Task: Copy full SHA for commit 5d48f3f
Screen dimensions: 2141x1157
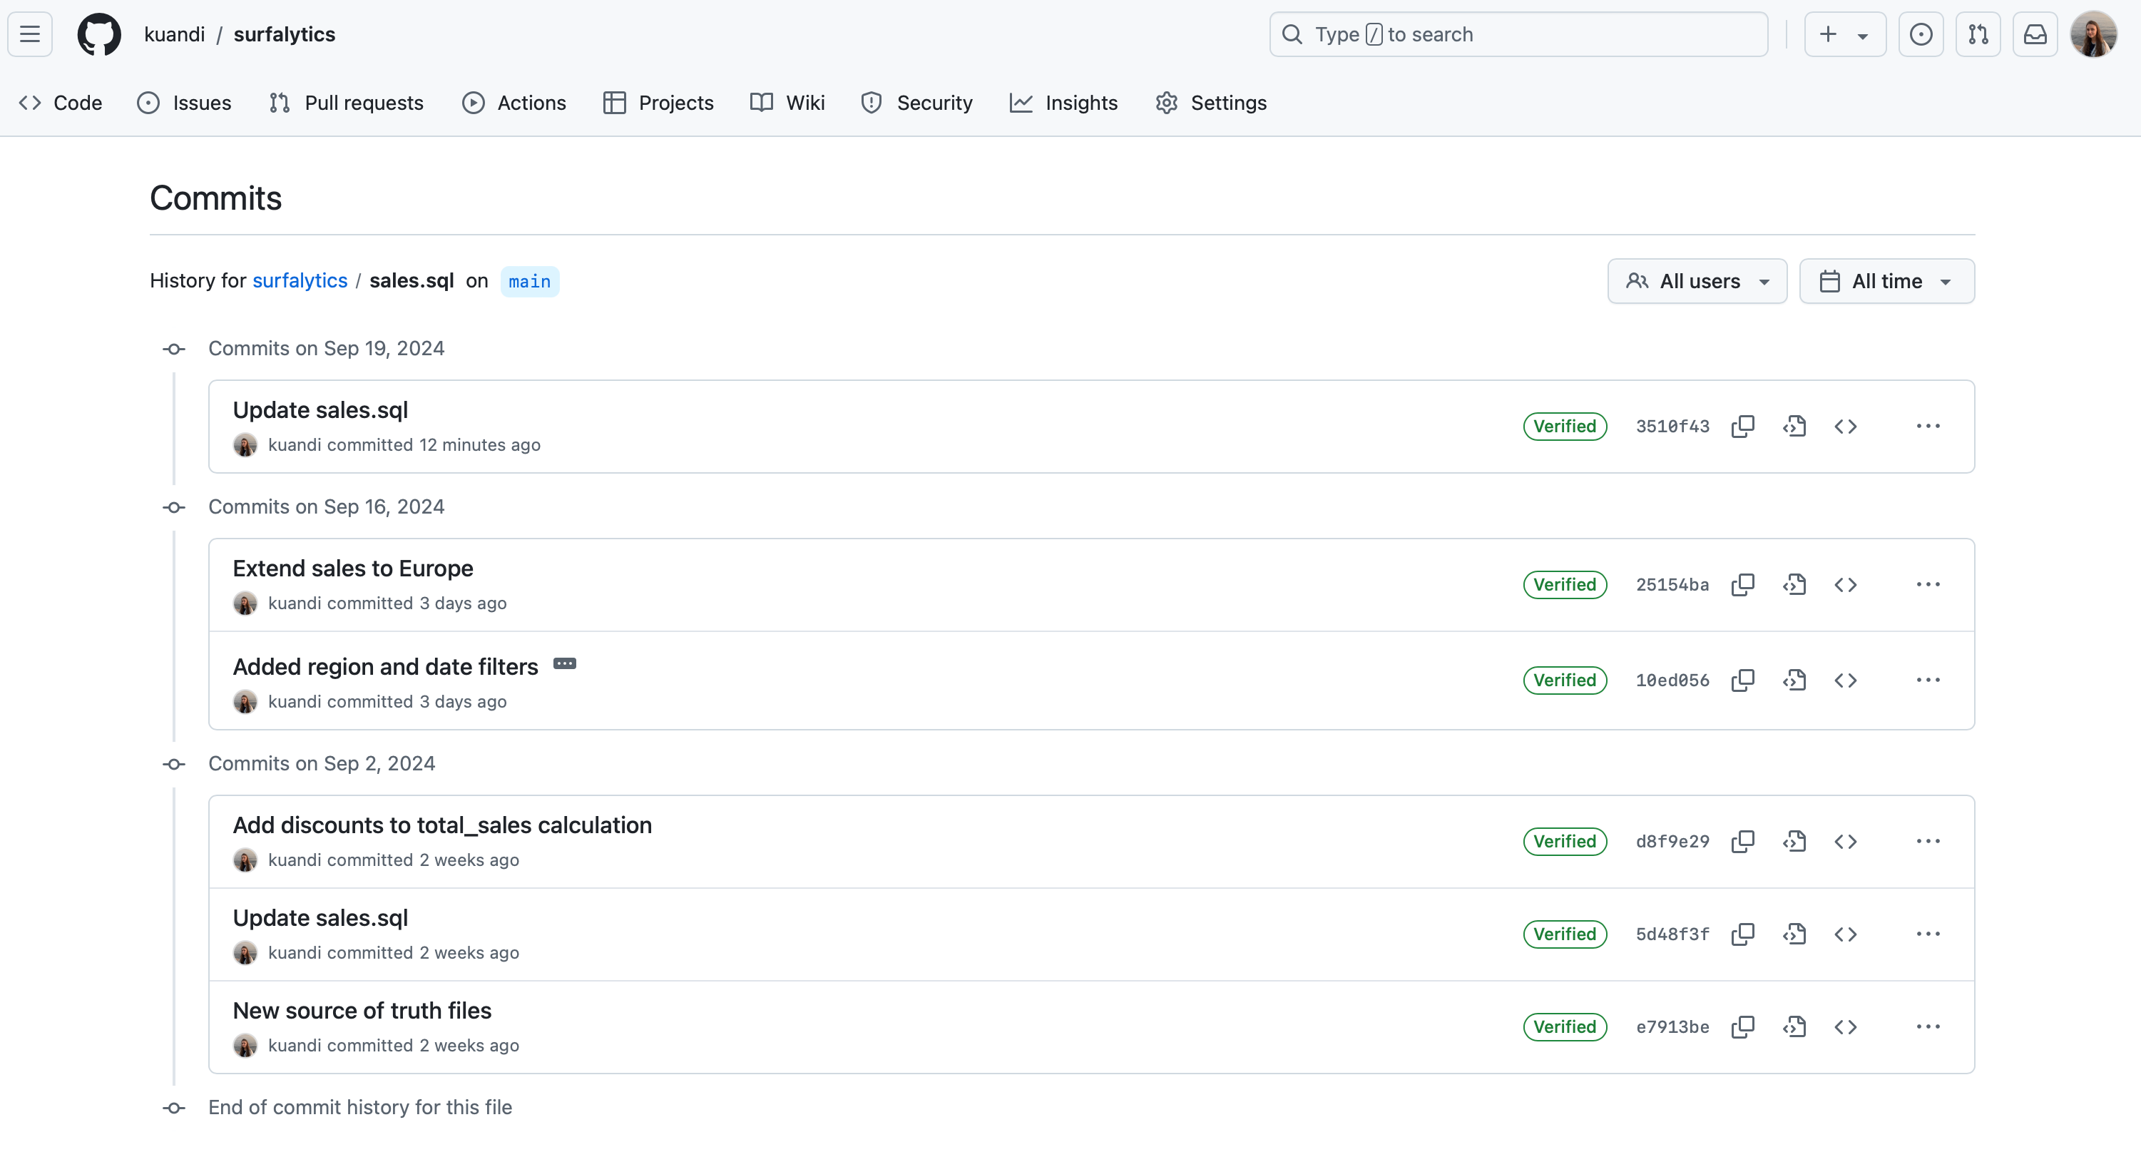Action: point(1743,934)
